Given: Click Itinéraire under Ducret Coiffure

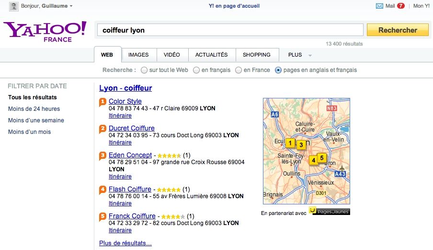Looking at the screenshot, I should pyautogui.click(x=120, y=143).
